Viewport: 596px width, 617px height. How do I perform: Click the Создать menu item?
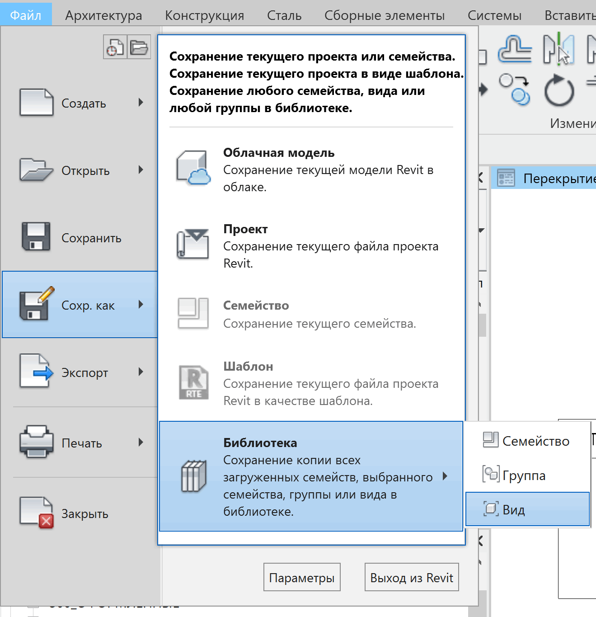(x=80, y=103)
